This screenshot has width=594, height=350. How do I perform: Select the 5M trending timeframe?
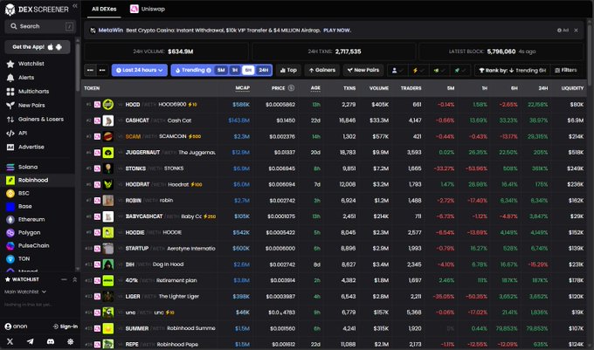click(221, 70)
